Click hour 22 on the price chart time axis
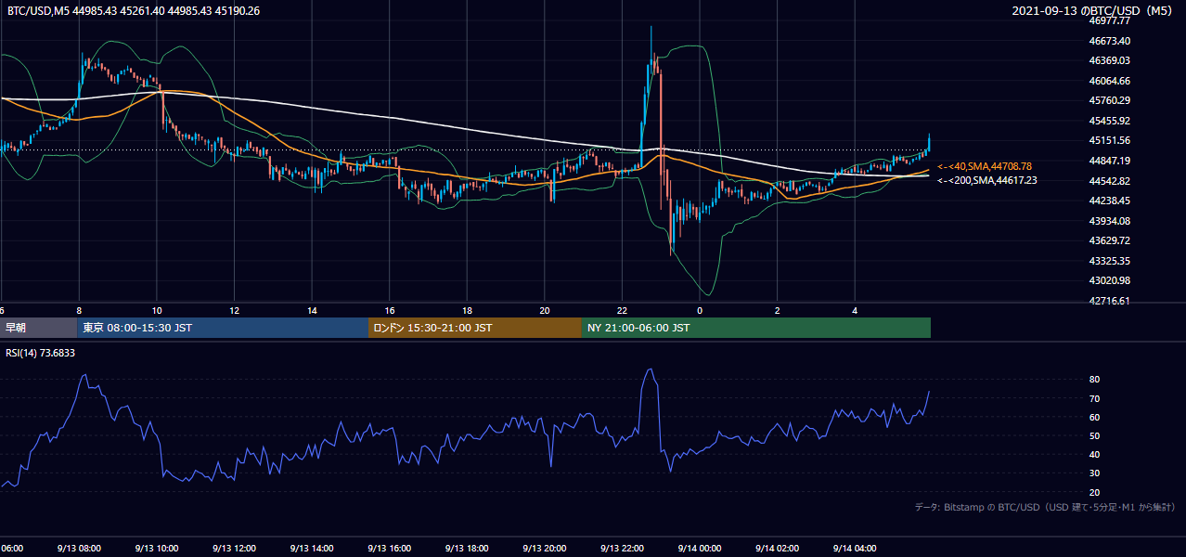This screenshot has width=1186, height=557. tap(623, 310)
